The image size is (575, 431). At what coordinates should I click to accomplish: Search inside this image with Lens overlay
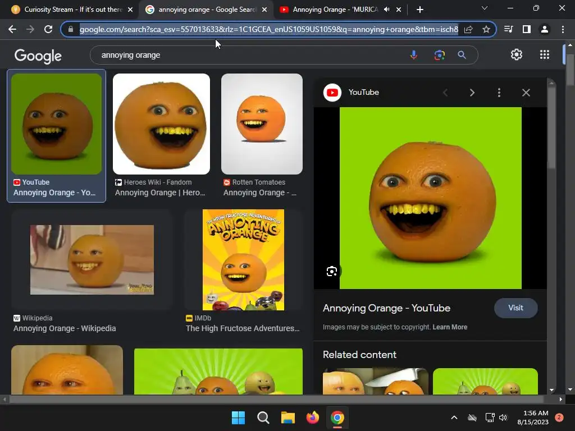tap(332, 271)
